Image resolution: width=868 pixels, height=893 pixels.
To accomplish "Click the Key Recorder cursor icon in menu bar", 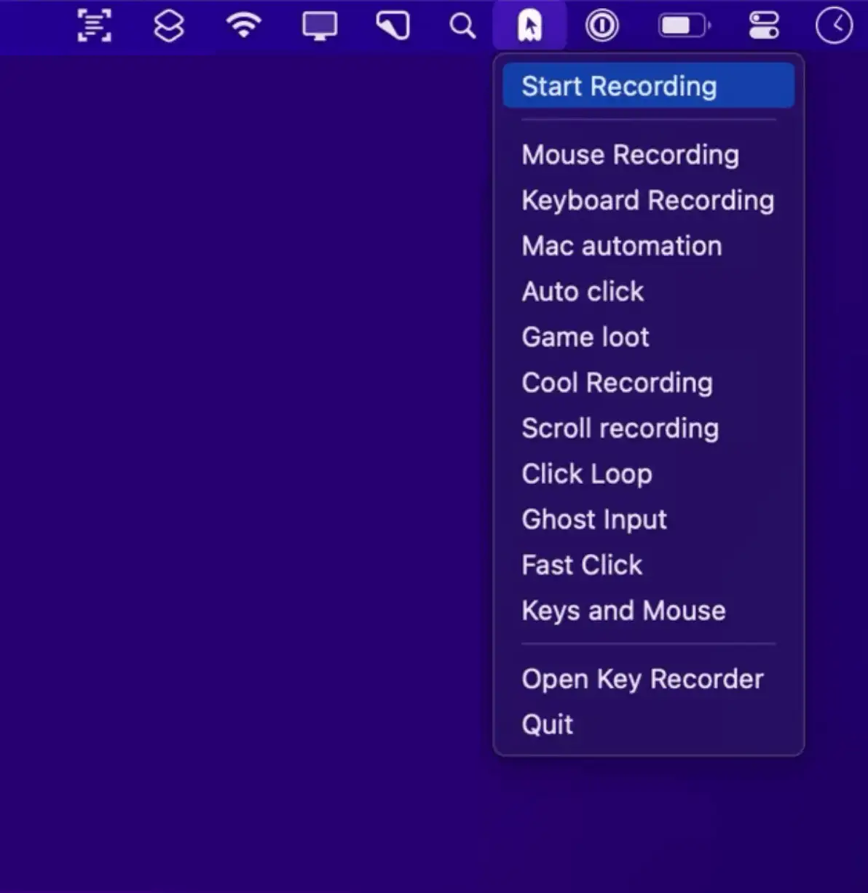I will [x=529, y=26].
